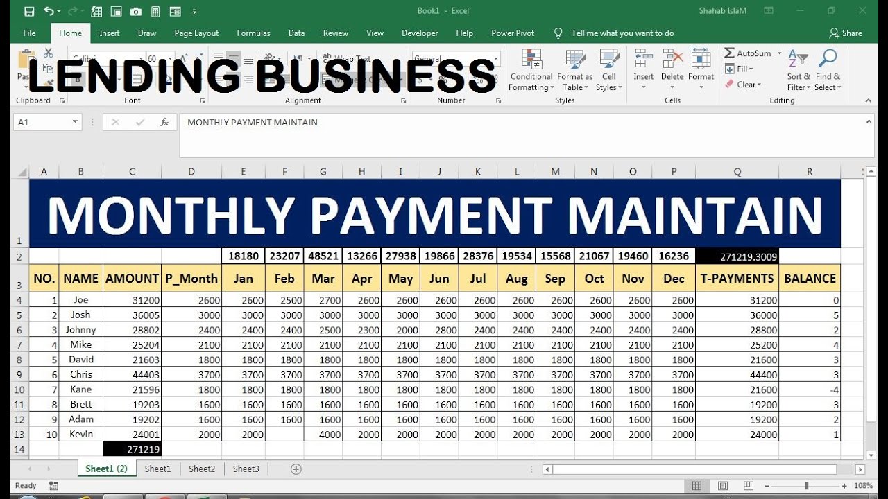
Task: Click the Save icon in Quick Access Toolbar
Action: click(x=28, y=11)
